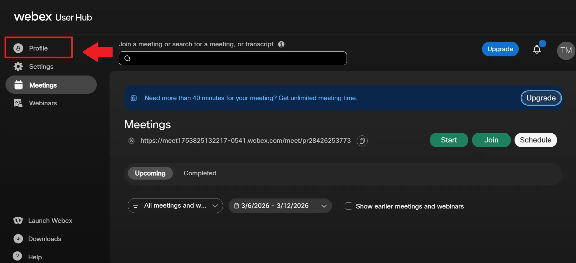Screen dimensions: 576x263
Task: Open Help in the sidebar
Action: (35, 257)
